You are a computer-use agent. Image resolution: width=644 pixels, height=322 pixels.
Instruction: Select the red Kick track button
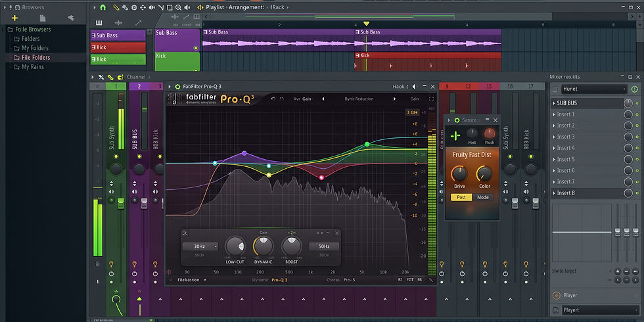tap(118, 47)
